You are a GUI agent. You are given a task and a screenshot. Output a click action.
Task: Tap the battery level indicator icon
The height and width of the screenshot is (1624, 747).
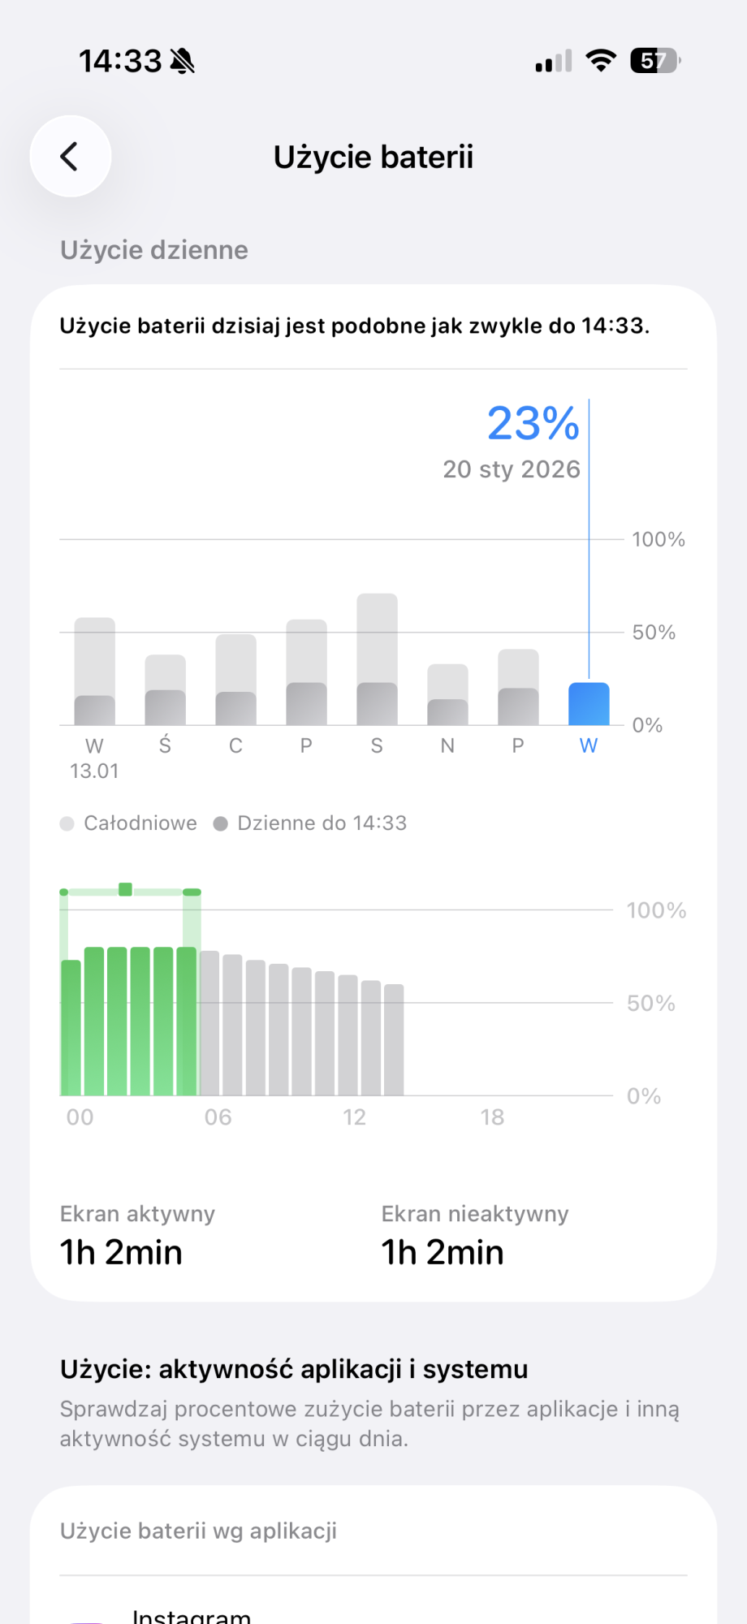click(654, 61)
